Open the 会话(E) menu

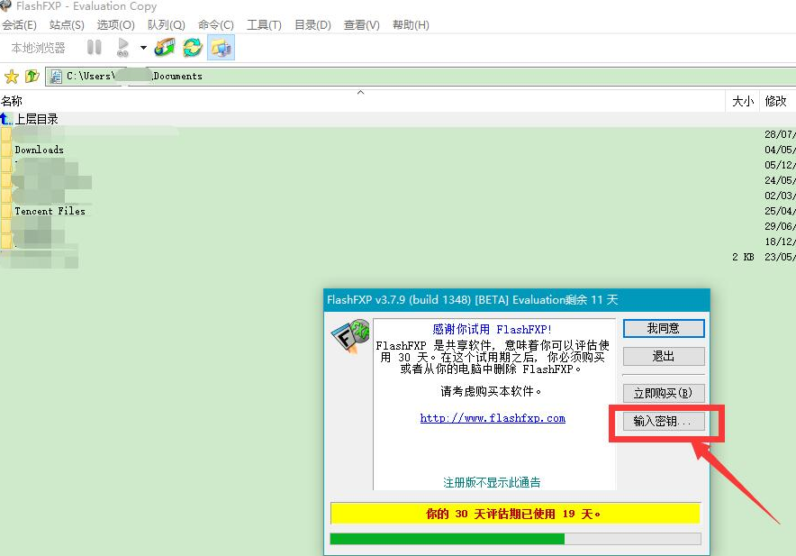click(20, 25)
